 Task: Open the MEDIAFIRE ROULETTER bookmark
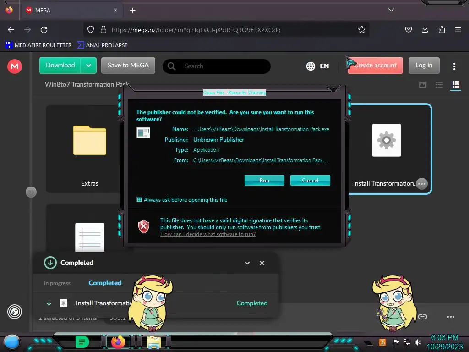38,45
